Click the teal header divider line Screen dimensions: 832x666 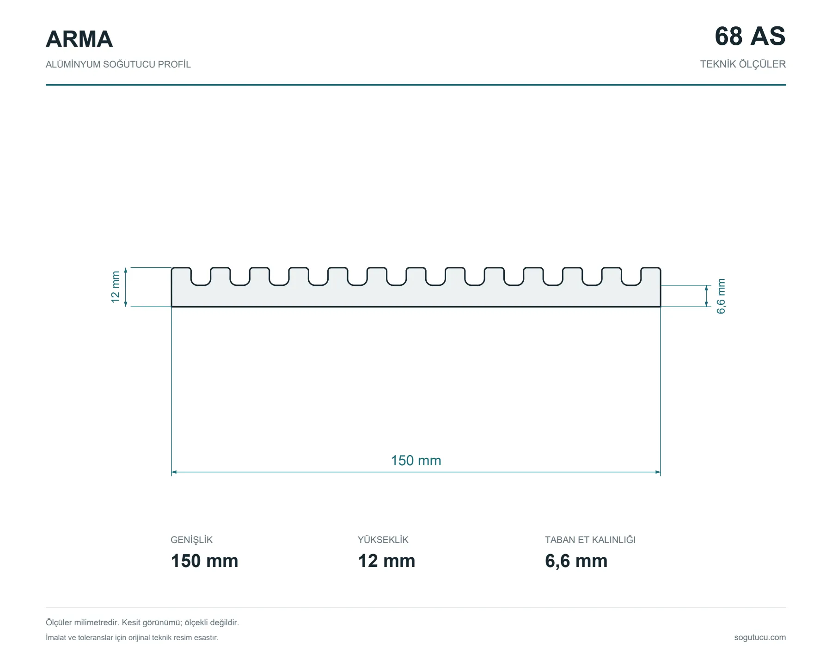click(416, 85)
